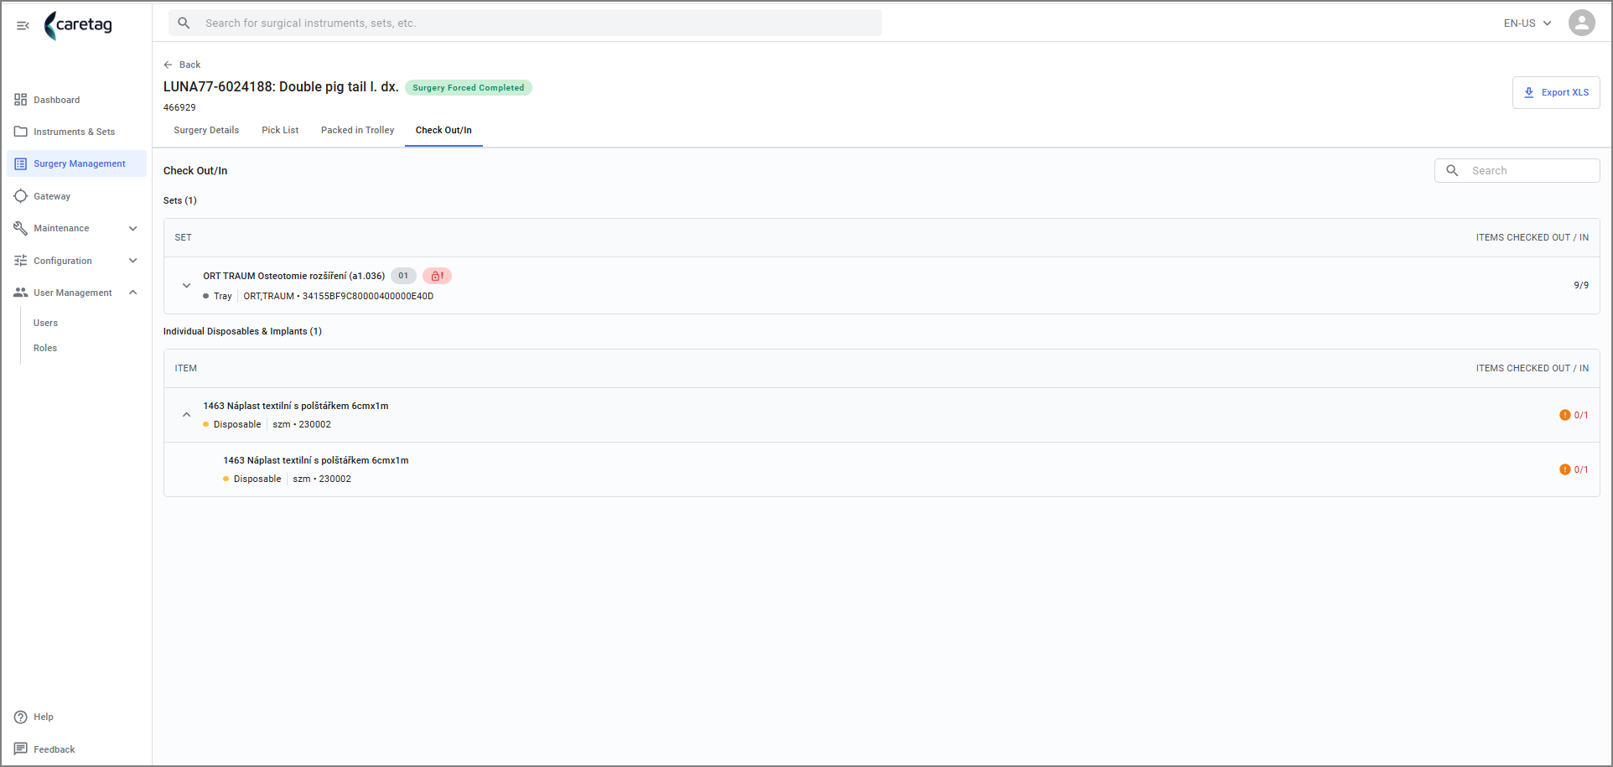Click the tray ID 34155BF9C80000400000E40D

click(x=368, y=296)
